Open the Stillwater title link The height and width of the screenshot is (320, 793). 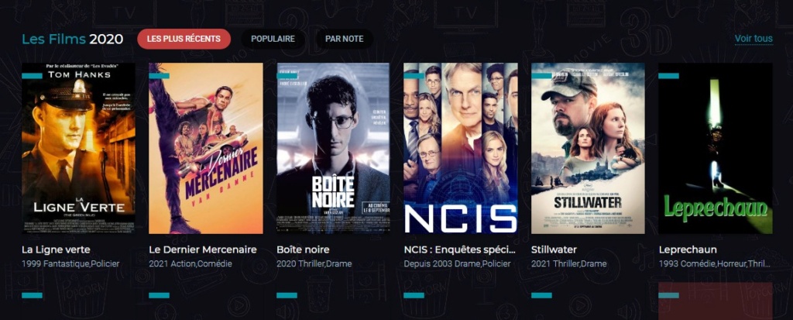click(x=554, y=249)
